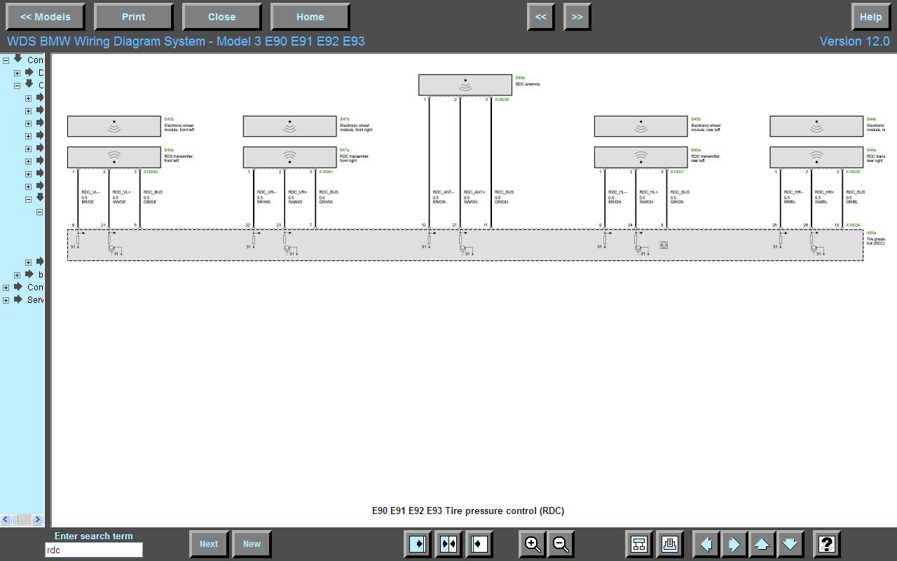897x561 pixels.
Task: Collapse the topmost Com tree node
Action: 6,60
